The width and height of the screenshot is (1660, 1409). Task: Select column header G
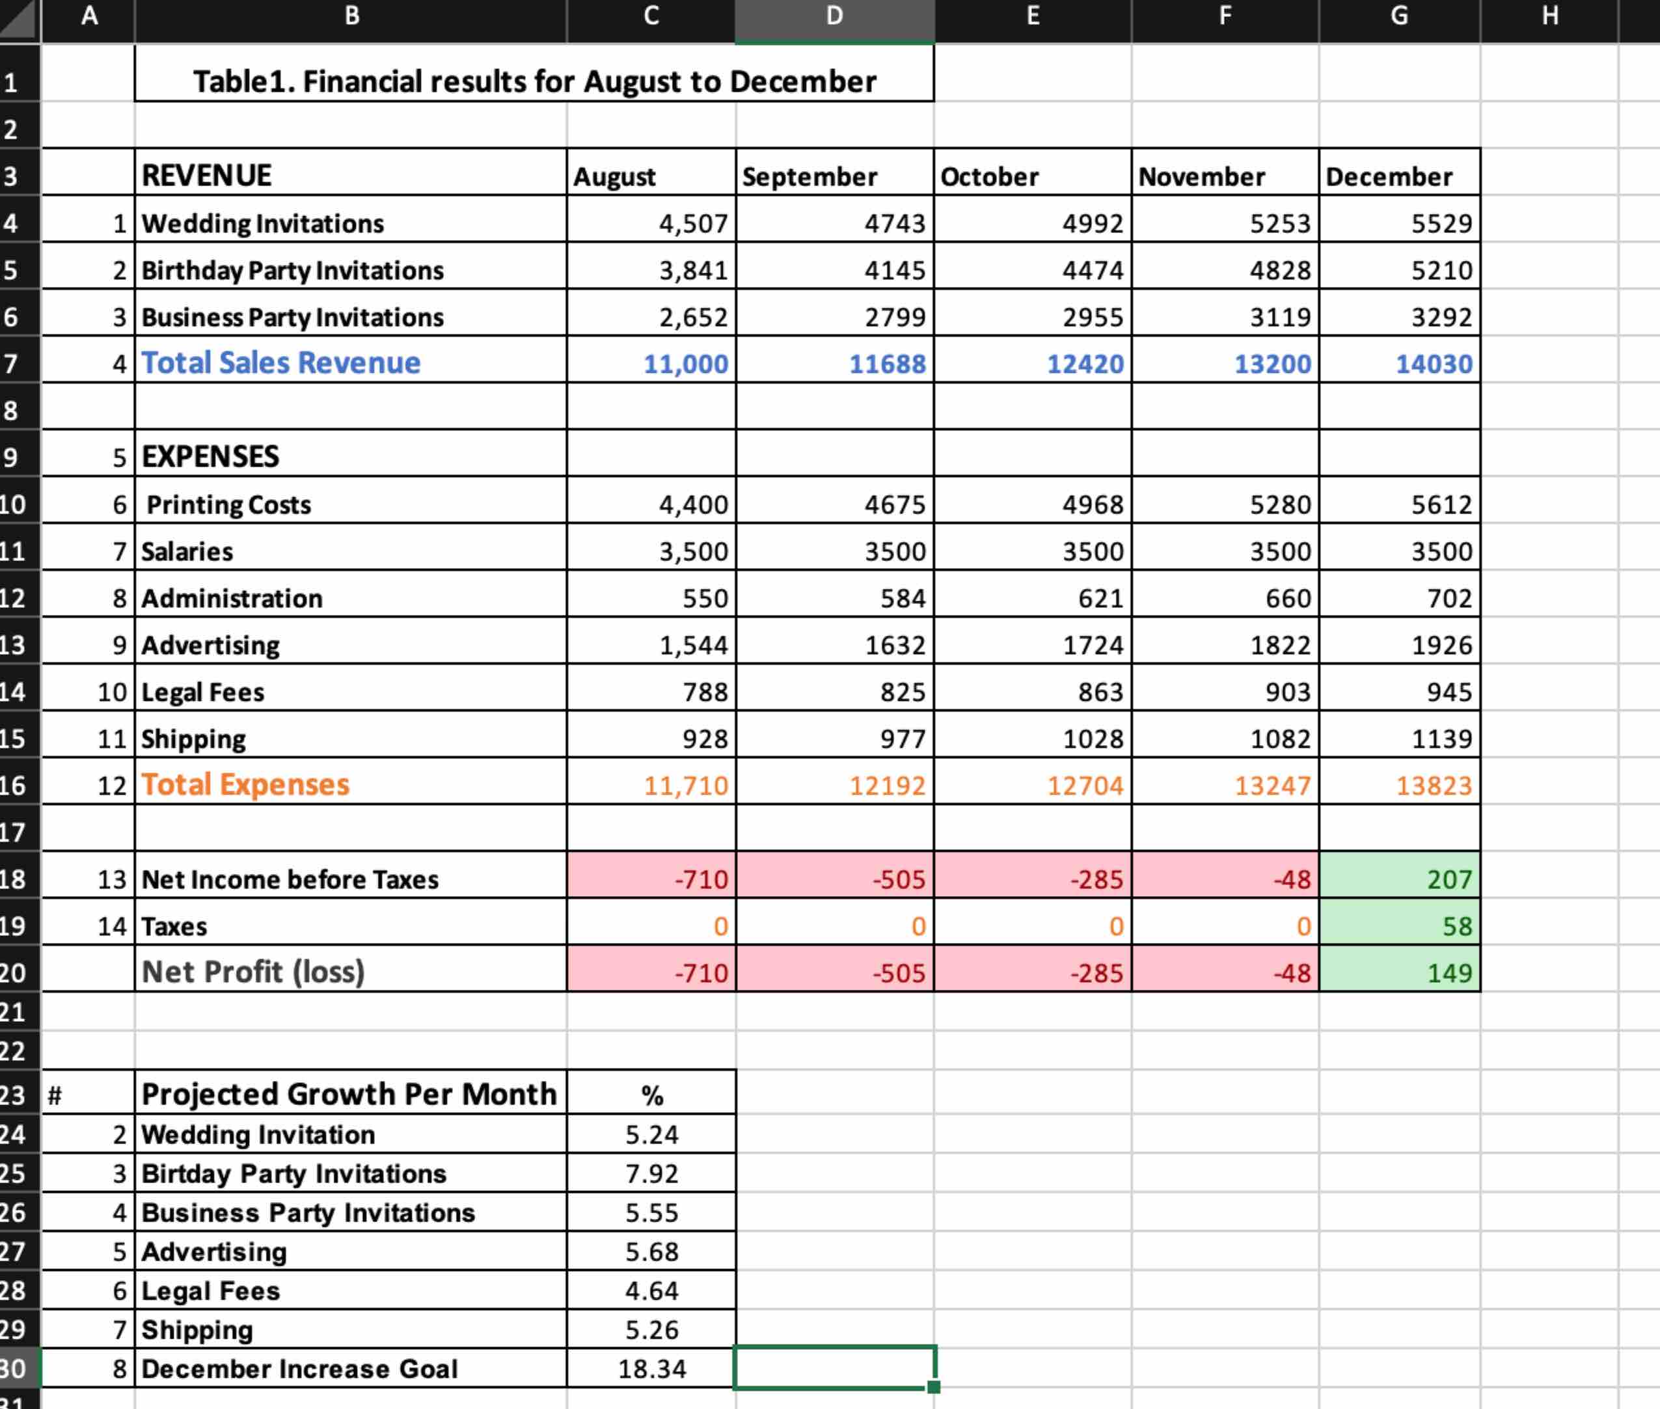point(1399,16)
